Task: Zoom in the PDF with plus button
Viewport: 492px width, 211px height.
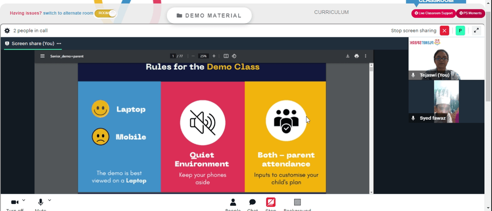Action: coord(214,56)
